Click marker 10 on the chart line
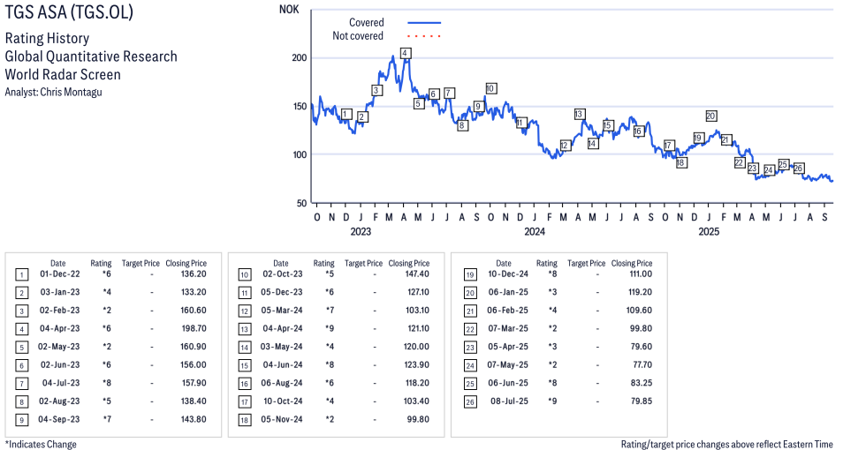This screenshot has height=450, width=843. (490, 88)
